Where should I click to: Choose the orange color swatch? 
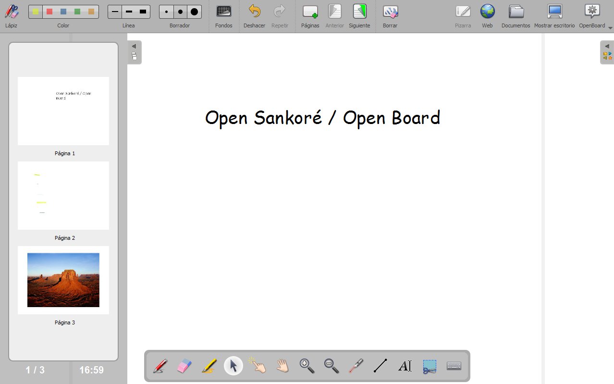(x=91, y=12)
